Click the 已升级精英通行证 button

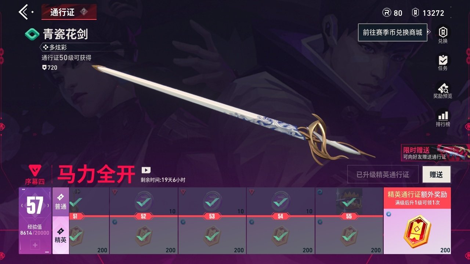pos(383,175)
